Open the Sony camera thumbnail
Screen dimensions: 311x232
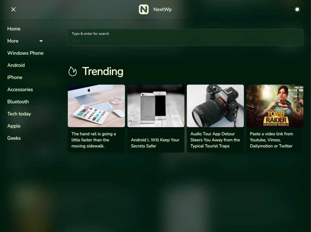pyautogui.click(x=215, y=106)
